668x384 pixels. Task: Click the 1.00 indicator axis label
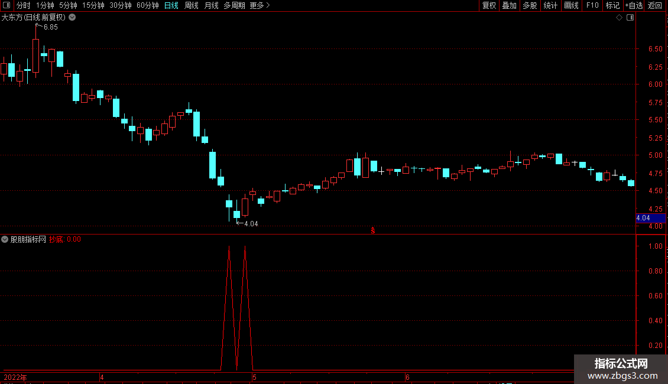[x=655, y=246]
